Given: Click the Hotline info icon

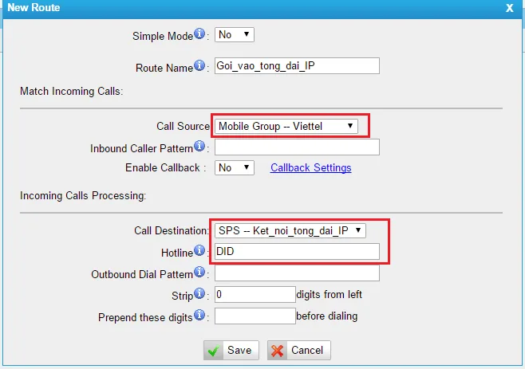Looking at the screenshot, I should [x=201, y=250].
